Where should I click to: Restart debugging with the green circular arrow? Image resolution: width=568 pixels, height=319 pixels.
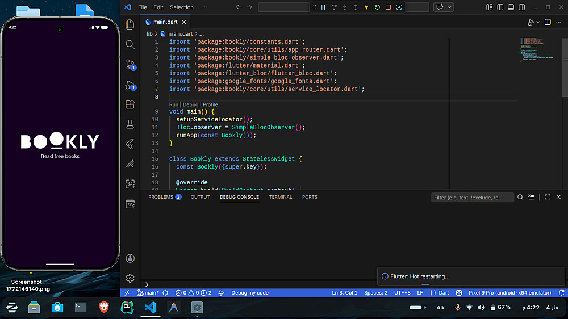[x=377, y=7]
